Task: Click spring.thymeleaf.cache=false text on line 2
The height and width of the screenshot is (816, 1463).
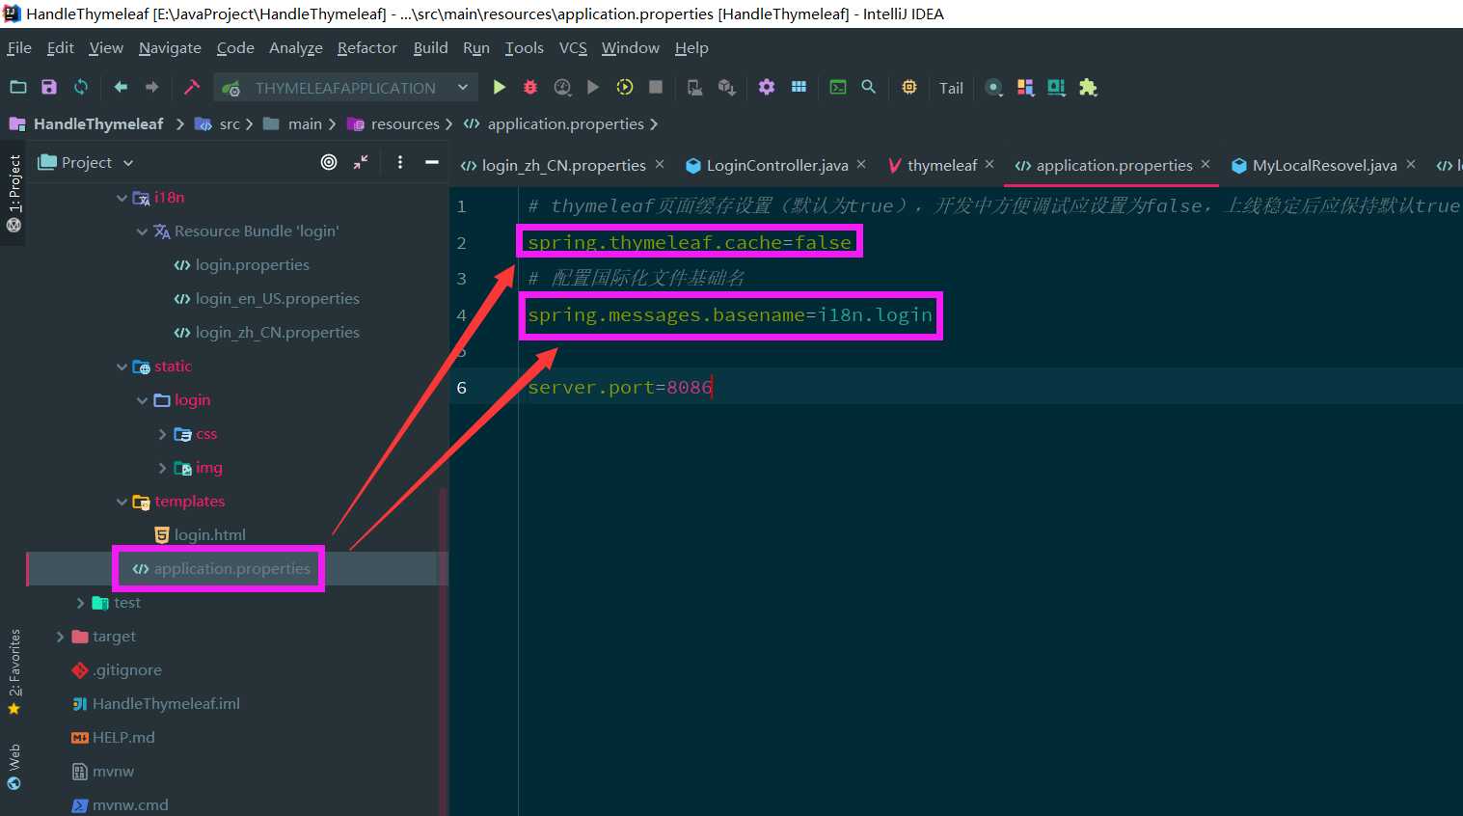Action: coord(690,242)
